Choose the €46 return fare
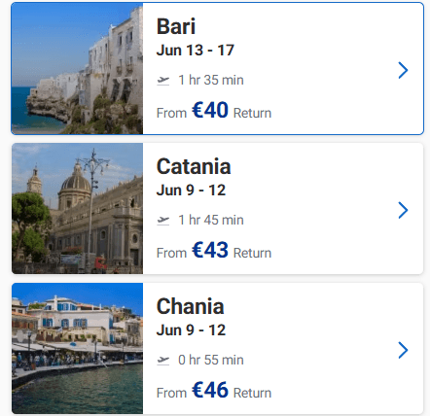Image resolution: width=430 pixels, height=416 pixels. 210,390
